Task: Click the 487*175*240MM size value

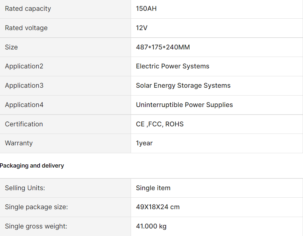Action: click(163, 47)
